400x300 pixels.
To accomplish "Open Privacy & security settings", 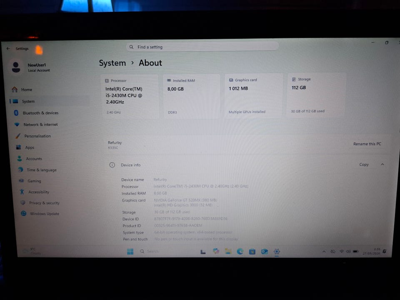I will click(x=44, y=203).
